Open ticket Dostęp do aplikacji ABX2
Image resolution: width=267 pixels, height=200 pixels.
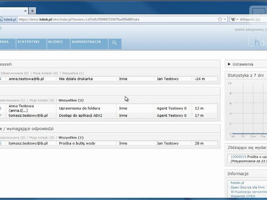pyautogui.click(x=81, y=116)
